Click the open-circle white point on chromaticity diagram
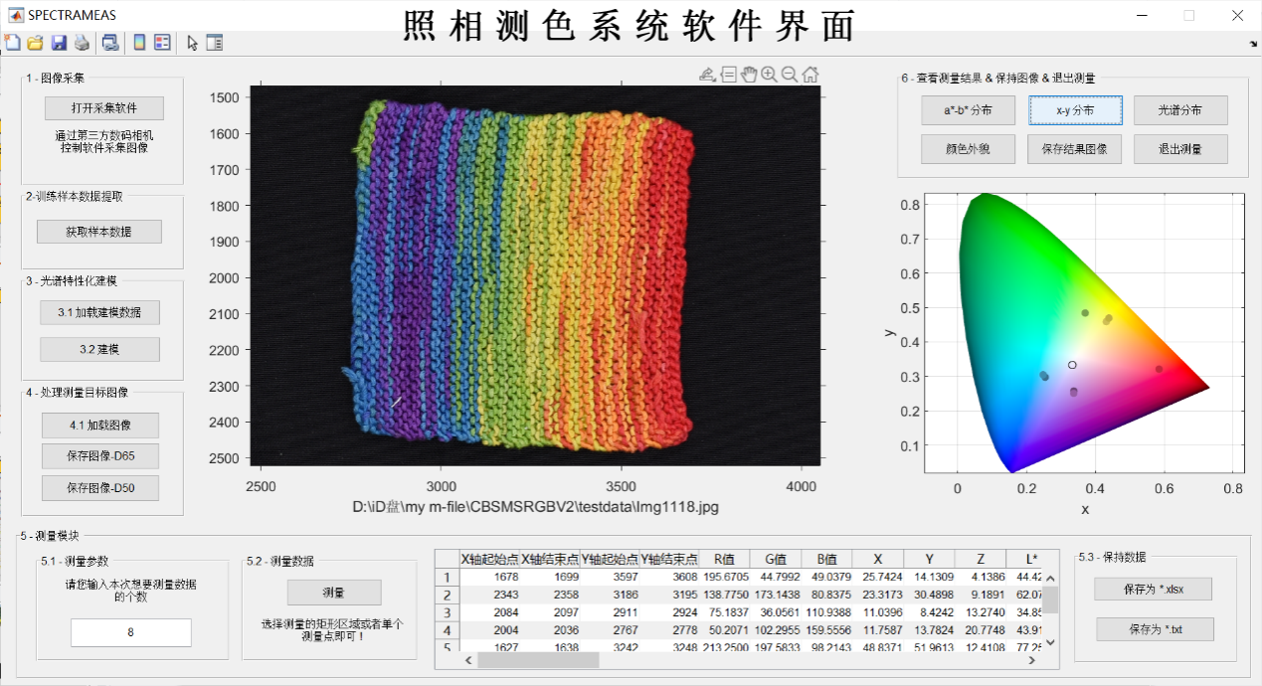 [x=1072, y=365]
